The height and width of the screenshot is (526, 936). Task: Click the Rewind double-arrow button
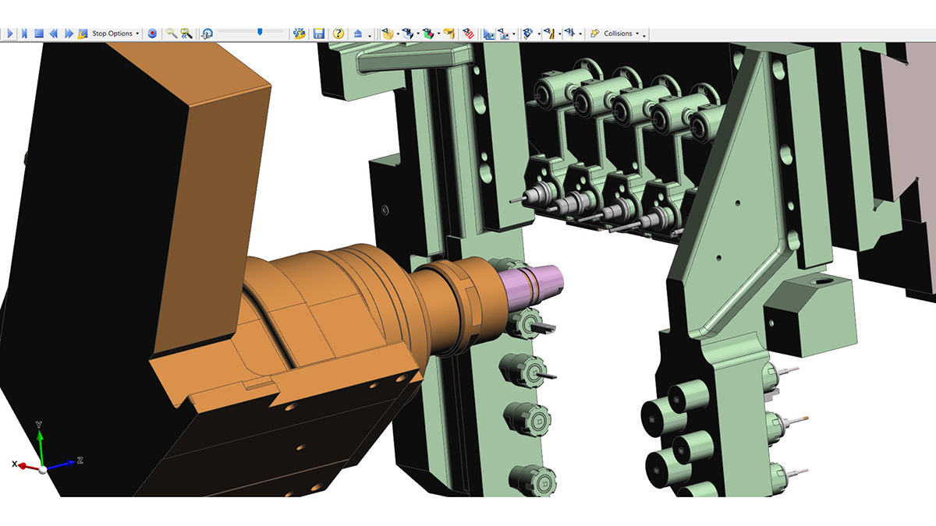coord(53,34)
